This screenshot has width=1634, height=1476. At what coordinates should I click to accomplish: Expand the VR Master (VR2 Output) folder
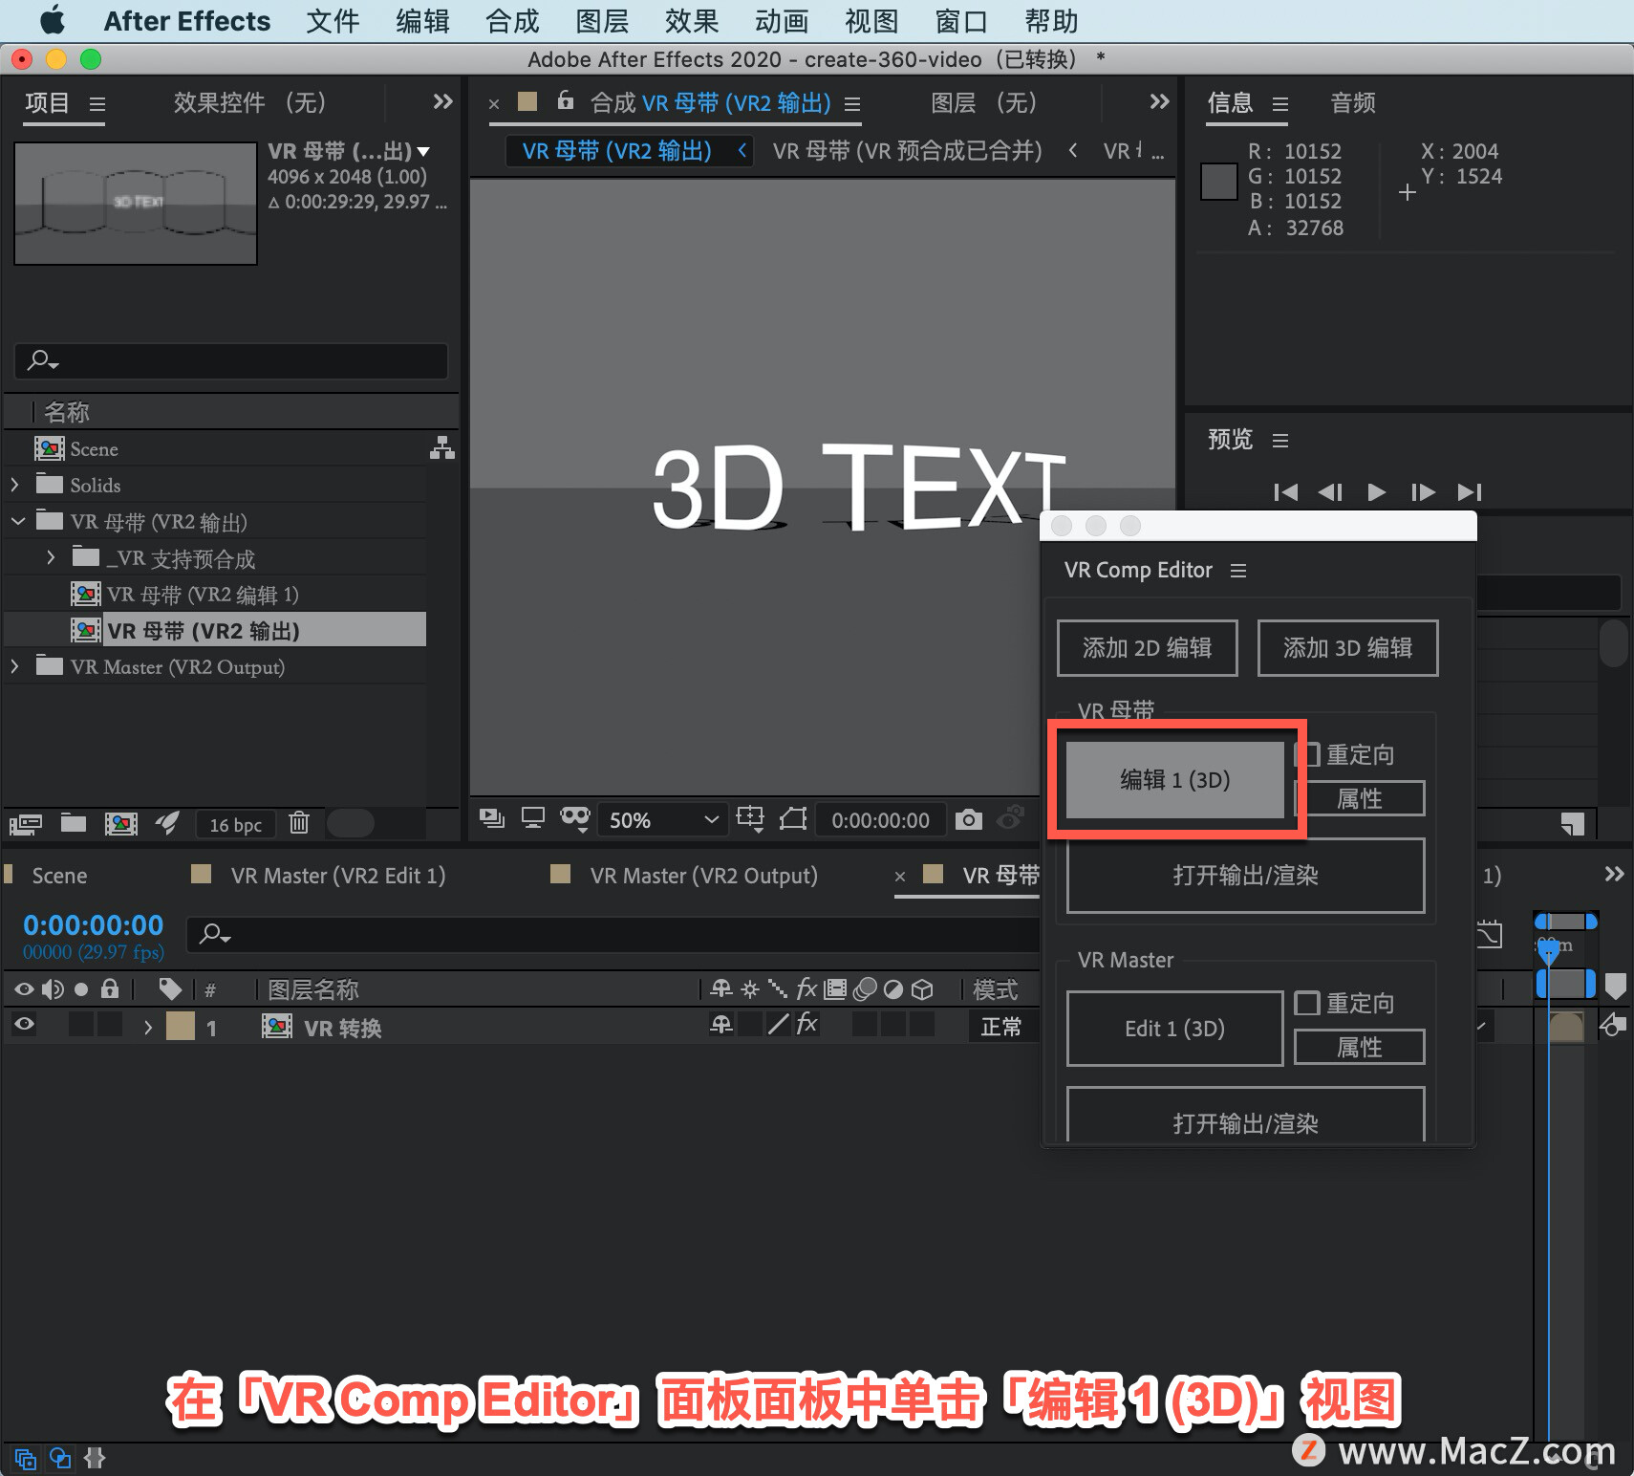click(x=15, y=666)
